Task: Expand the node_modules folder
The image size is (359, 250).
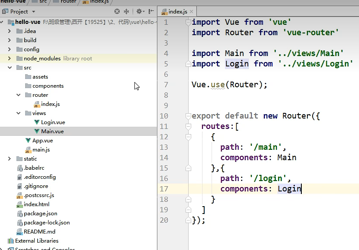Action: [x=10, y=59]
